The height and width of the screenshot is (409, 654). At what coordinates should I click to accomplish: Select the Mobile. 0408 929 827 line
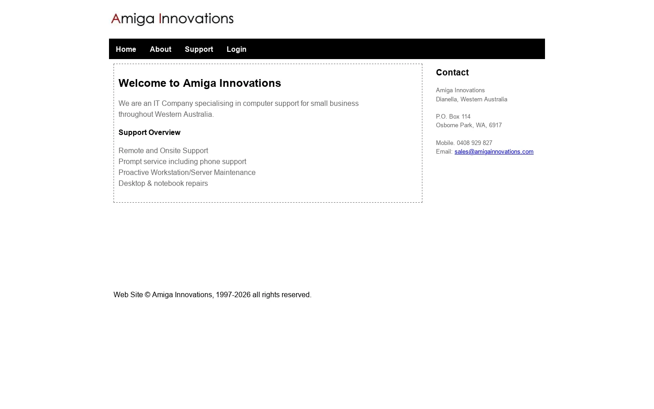[x=464, y=143]
